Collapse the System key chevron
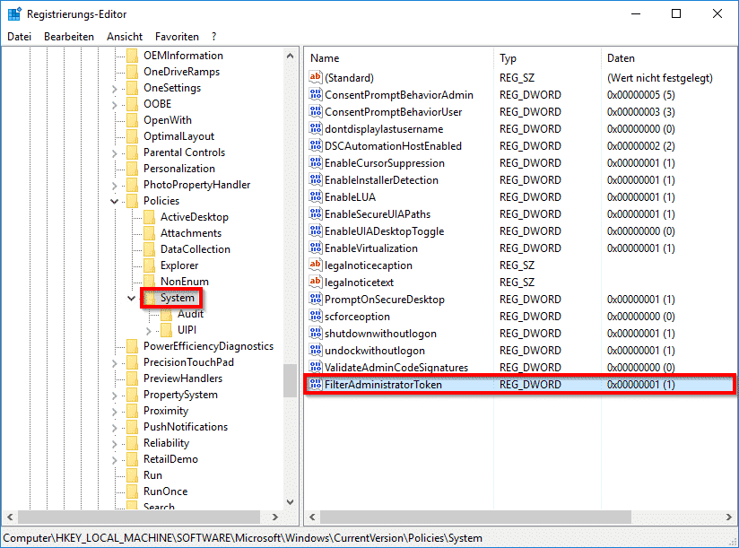Image resolution: width=739 pixels, height=548 pixels. point(132,298)
